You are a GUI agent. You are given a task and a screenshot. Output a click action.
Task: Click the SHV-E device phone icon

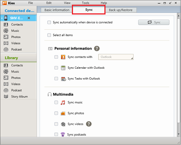pyautogui.click(x=6, y=18)
